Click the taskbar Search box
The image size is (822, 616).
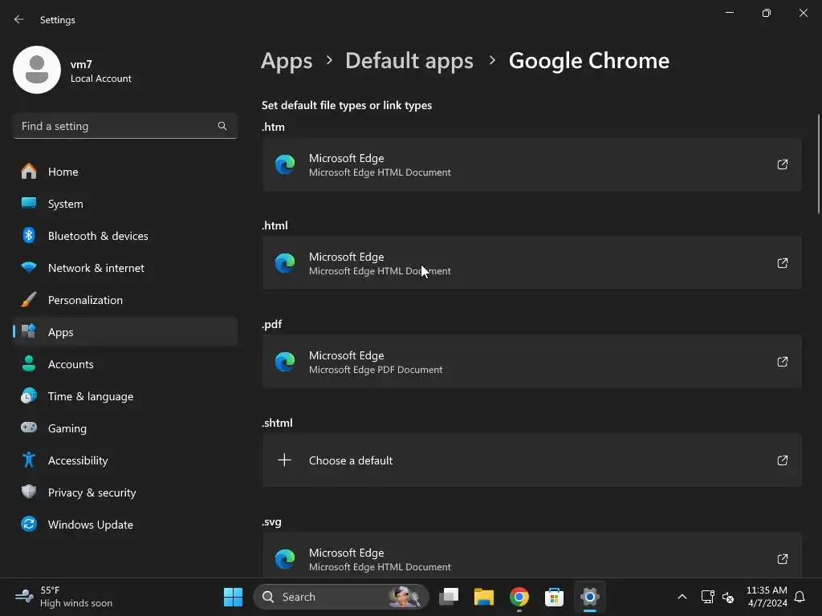click(341, 597)
